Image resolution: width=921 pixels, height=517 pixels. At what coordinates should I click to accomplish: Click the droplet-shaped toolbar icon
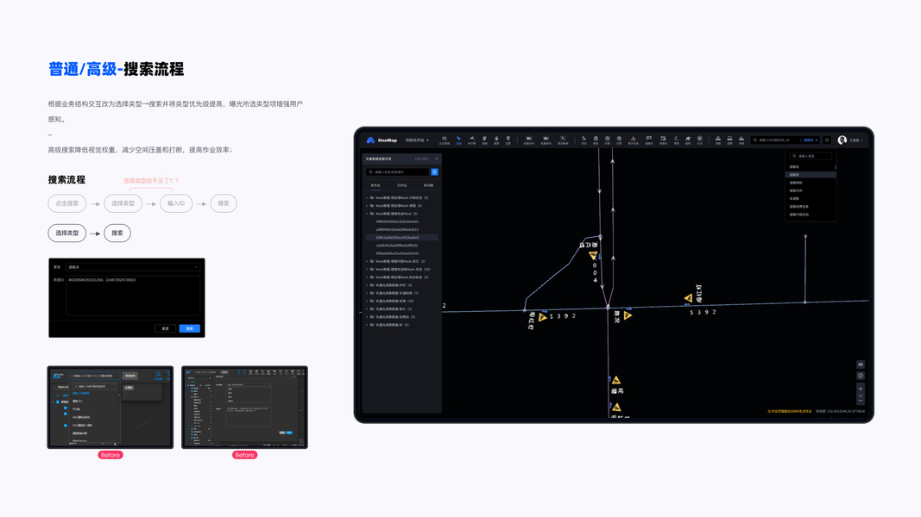coord(496,139)
